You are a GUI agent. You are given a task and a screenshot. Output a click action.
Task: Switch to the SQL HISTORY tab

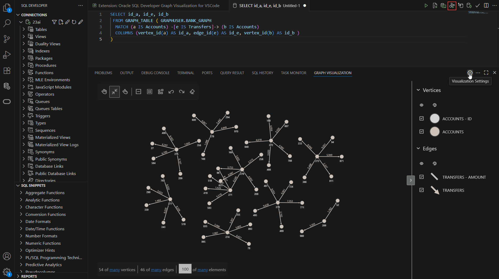[x=262, y=73]
